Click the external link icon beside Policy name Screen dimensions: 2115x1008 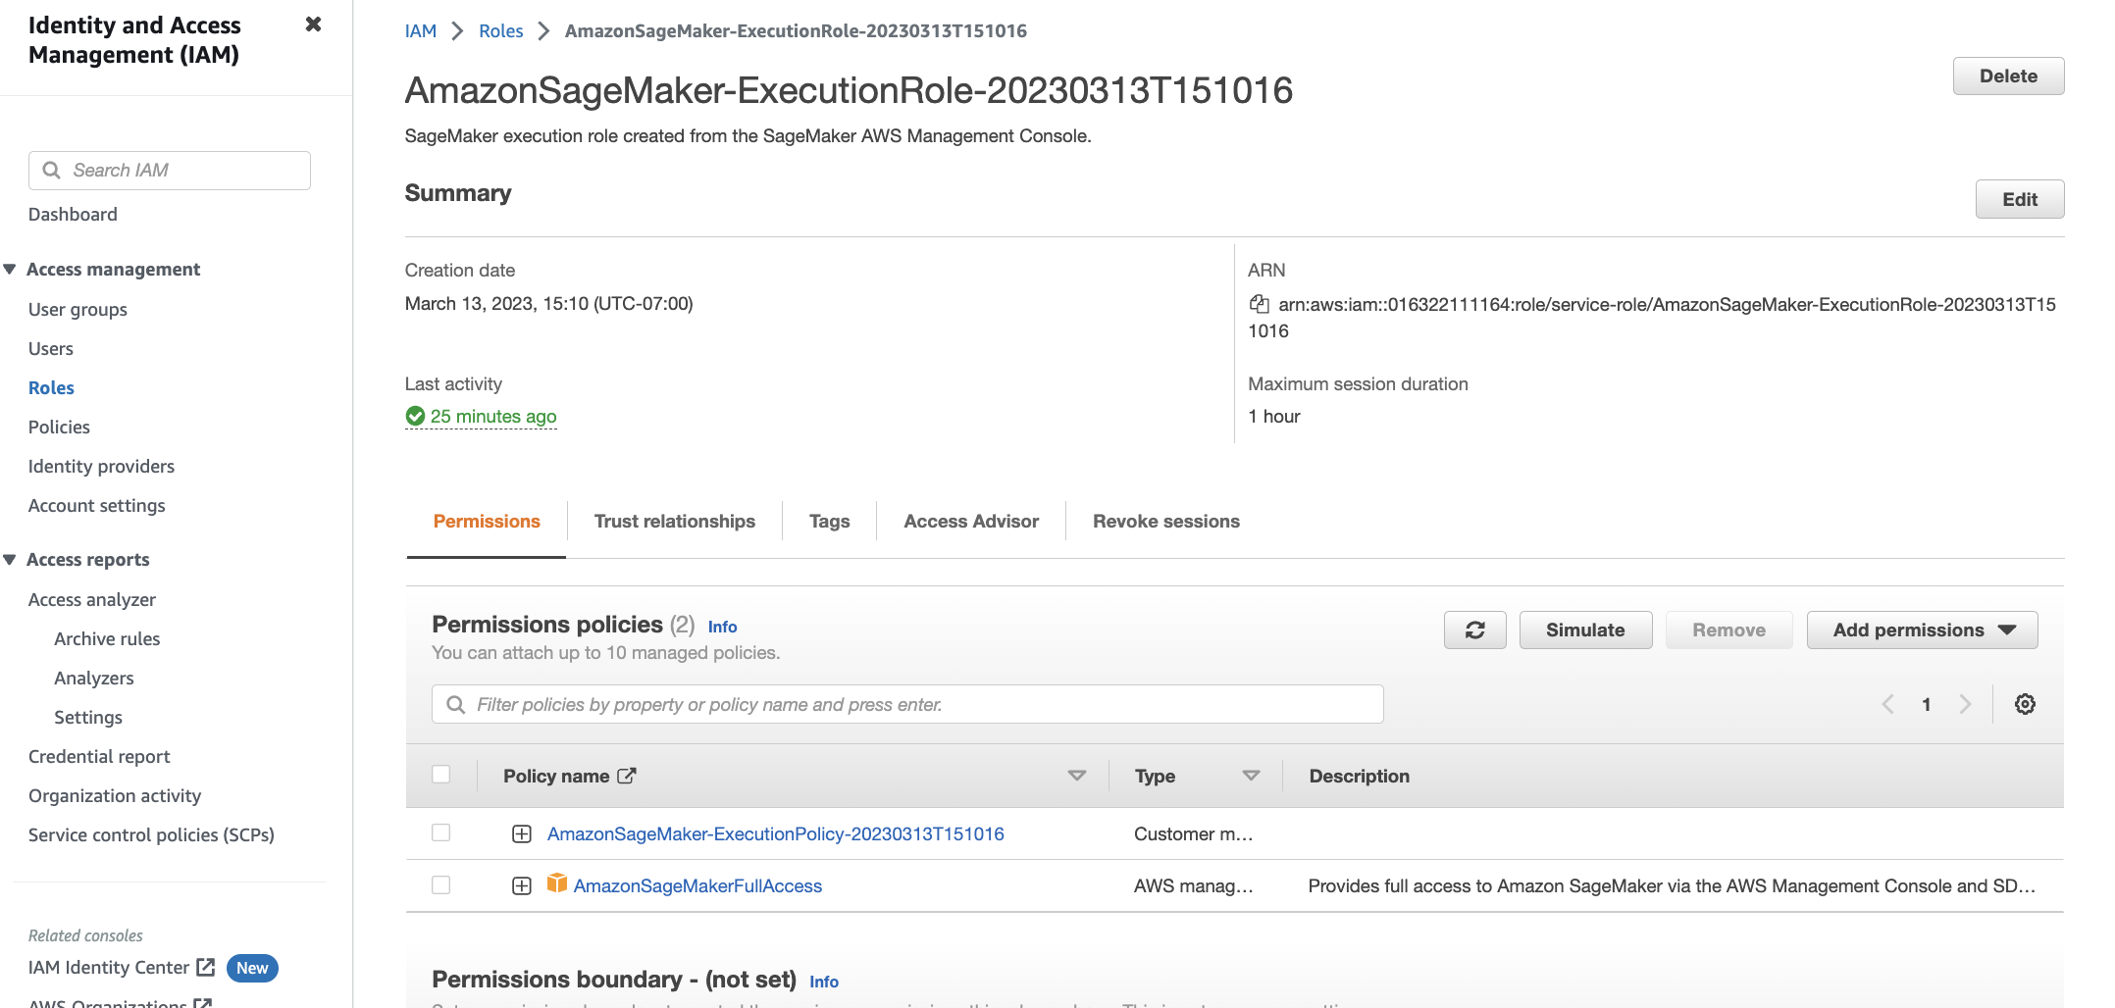pyautogui.click(x=627, y=776)
